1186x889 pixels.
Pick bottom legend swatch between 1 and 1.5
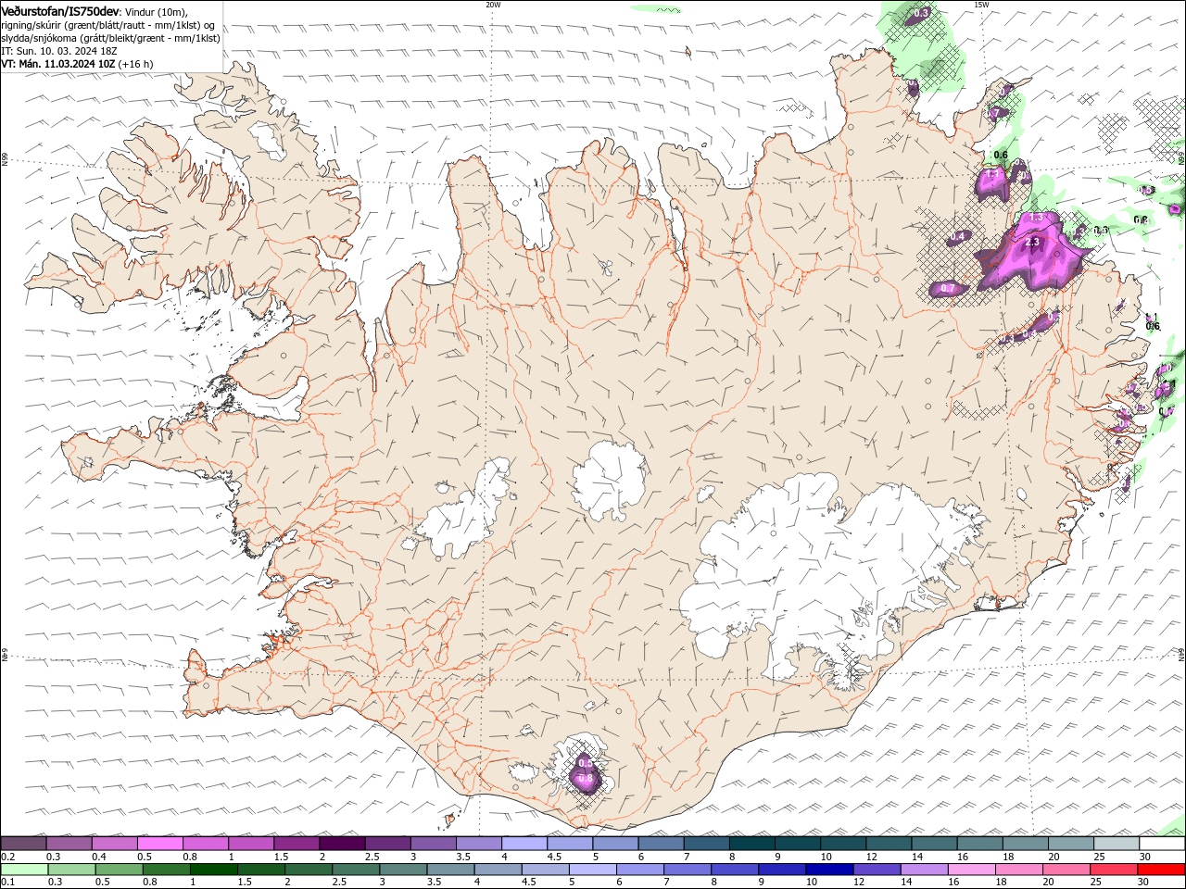coord(212,870)
